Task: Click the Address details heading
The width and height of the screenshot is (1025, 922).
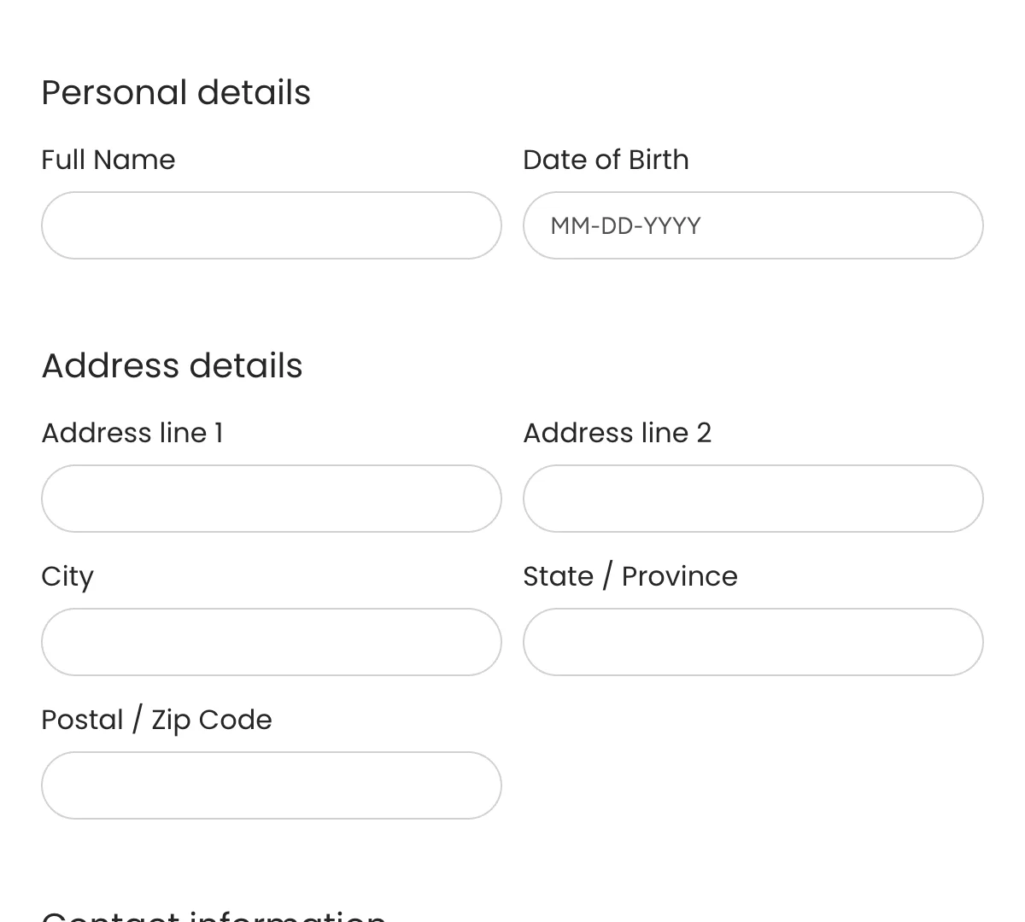Action: (172, 365)
